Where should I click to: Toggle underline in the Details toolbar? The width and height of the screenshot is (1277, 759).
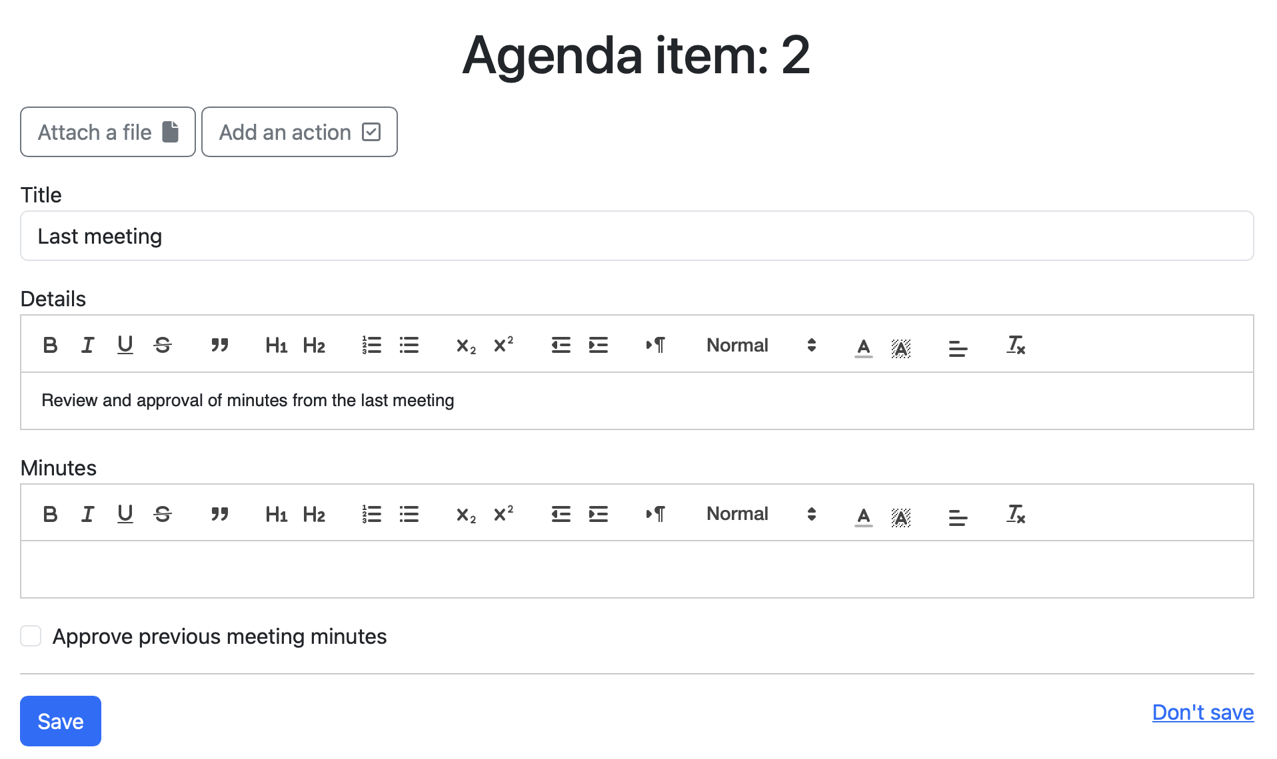pos(125,345)
